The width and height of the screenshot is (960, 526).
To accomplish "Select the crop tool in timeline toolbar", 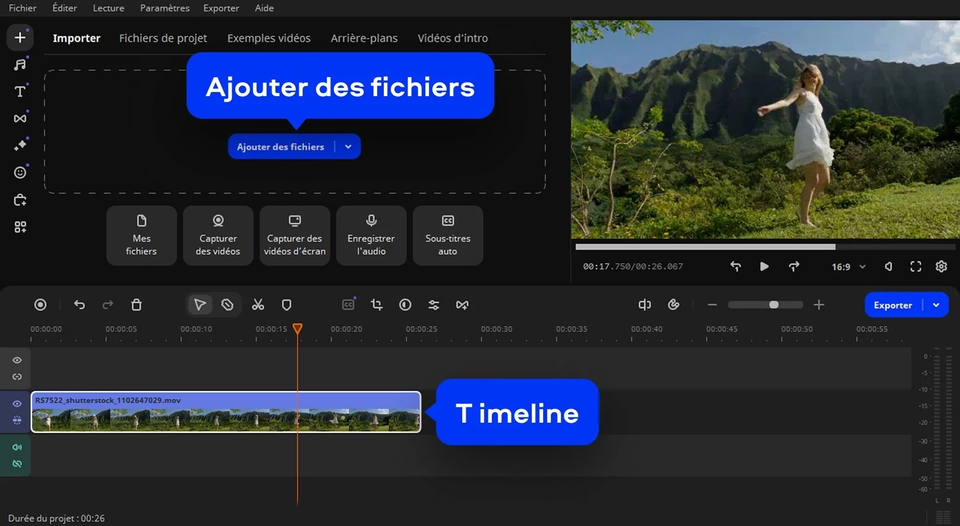I will 377,305.
